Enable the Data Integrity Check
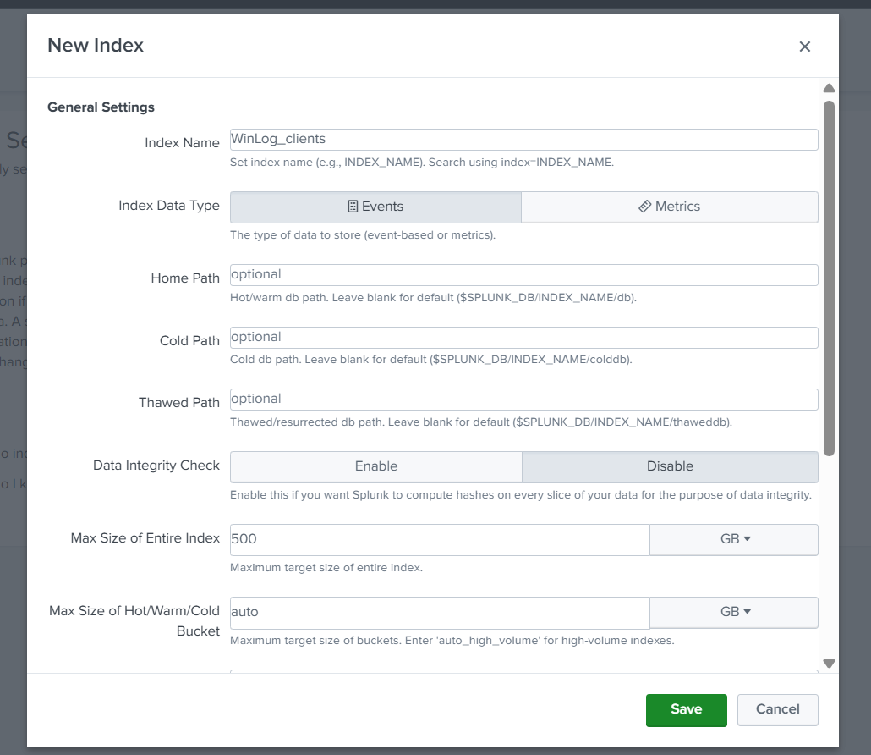The width and height of the screenshot is (871, 755). [375, 466]
